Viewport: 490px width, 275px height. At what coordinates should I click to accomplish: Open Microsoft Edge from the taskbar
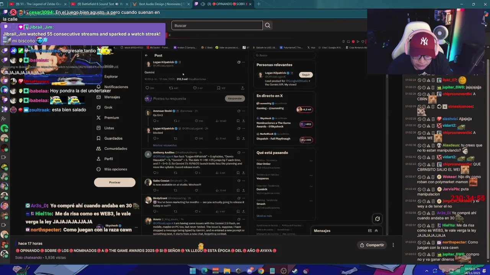pos(204,271)
